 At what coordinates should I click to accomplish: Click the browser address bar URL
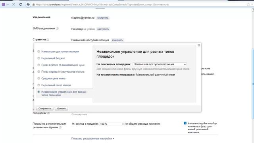pos(102,4)
